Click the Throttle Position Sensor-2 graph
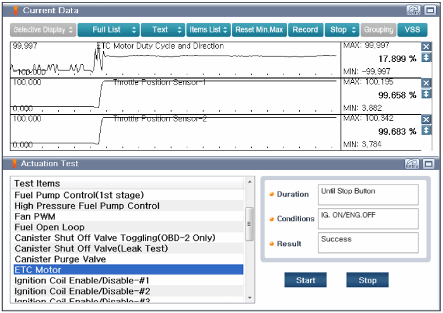This screenshot has width=443, height=313. click(x=175, y=132)
